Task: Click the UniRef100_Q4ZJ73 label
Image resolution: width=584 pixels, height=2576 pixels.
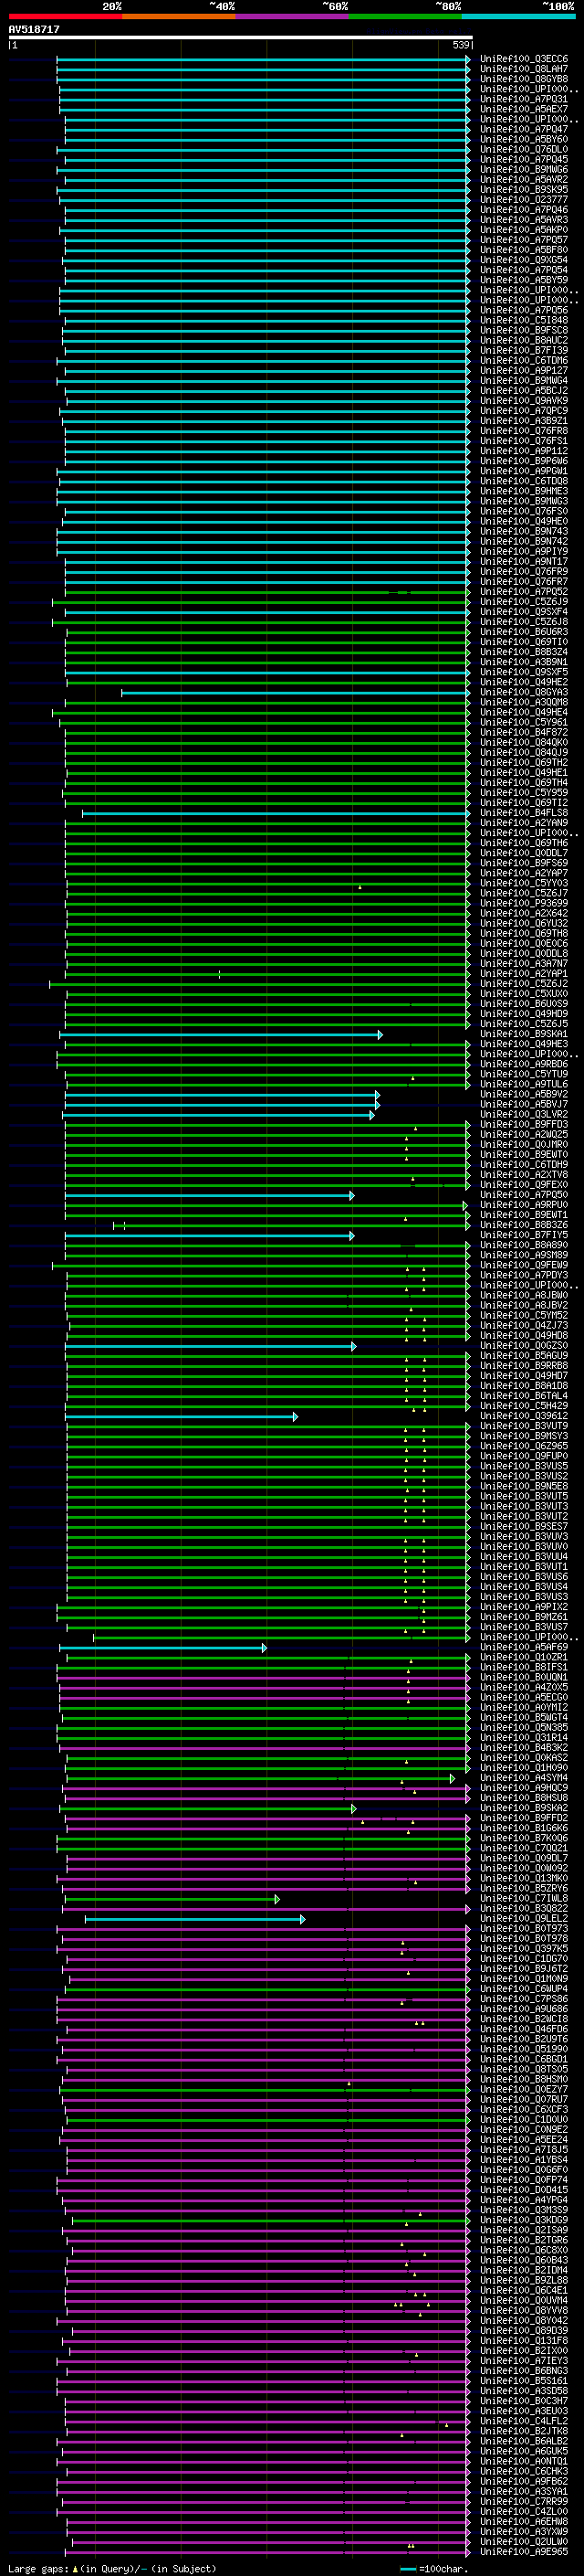Action: (x=523, y=1325)
